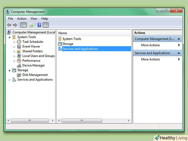Viewport: 188px width, 141px height.
Task: Click the Computer Management (Local) root icon
Action: point(9,32)
